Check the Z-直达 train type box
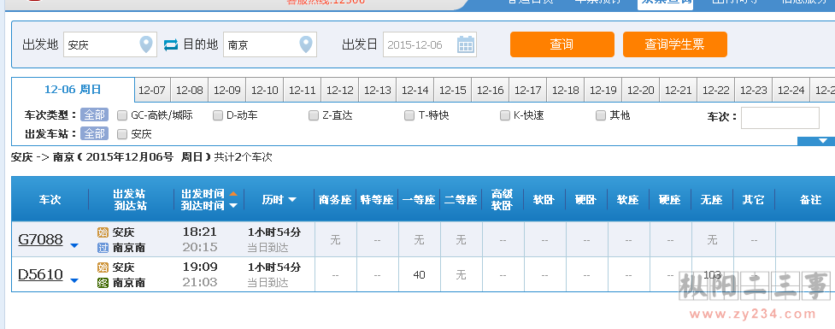The height and width of the screenshot is (329, 835). point(314,115)
